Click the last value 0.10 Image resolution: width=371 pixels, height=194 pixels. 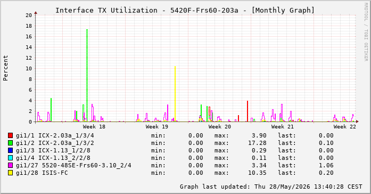tap(326, 143)
